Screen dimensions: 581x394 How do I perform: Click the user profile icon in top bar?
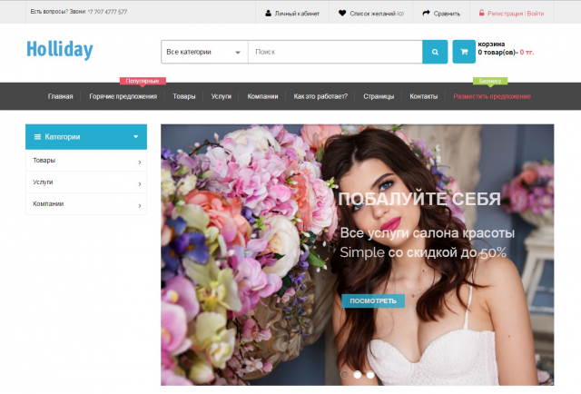[x=268, y=14]
